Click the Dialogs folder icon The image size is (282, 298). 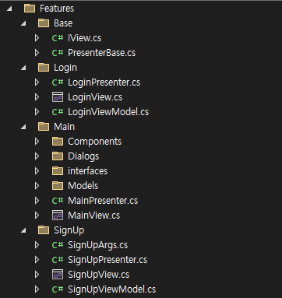(x=58, y=156)
